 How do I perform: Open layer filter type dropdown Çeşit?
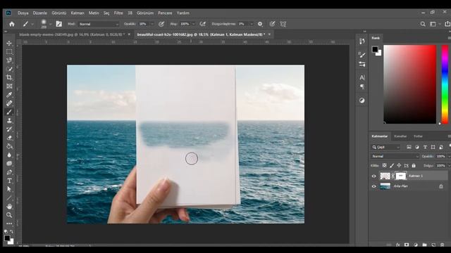click(385, 147)
